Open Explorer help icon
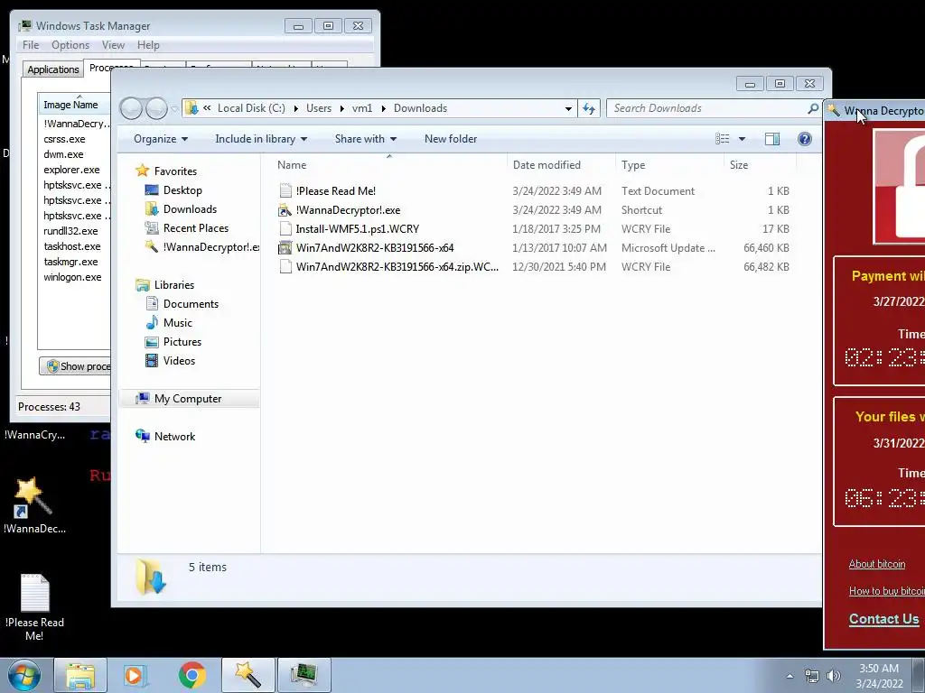Viewport: 925px width, 693px height. click(x=805, y=139)
